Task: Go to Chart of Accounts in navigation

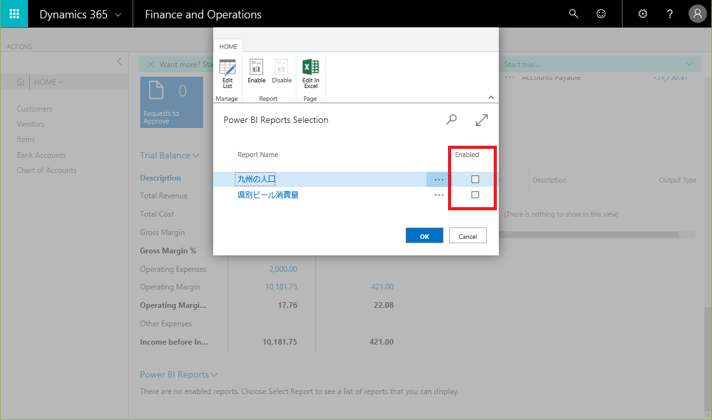Action: coord(47,170)
